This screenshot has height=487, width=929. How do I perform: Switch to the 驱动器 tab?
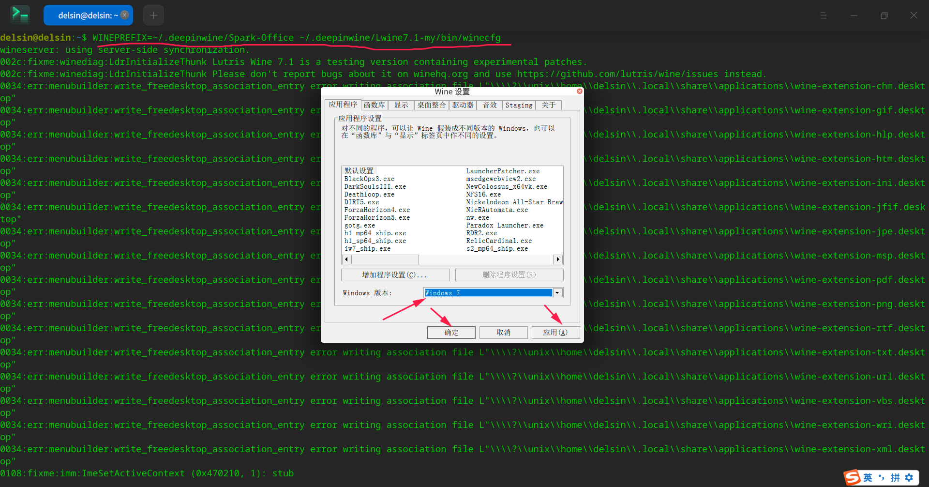click(463, 105)
